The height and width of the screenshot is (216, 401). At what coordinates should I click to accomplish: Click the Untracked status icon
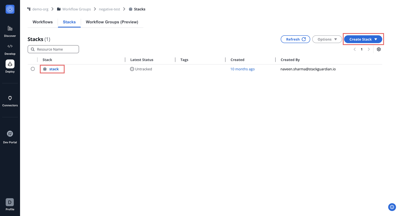tap(132, 69)
